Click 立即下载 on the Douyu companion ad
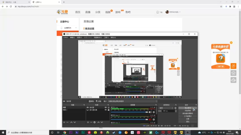 coord(221,66)
